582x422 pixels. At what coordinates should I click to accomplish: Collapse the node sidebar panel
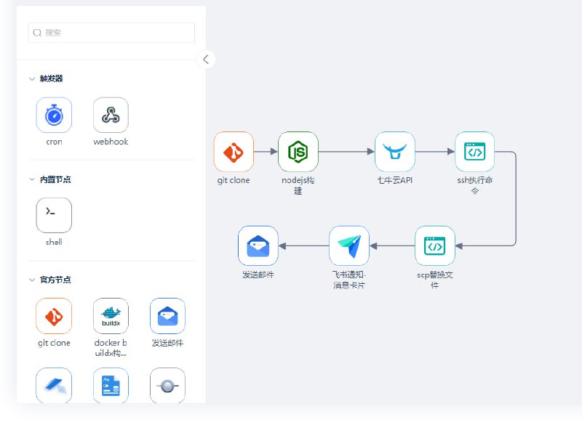click(206, 60)
